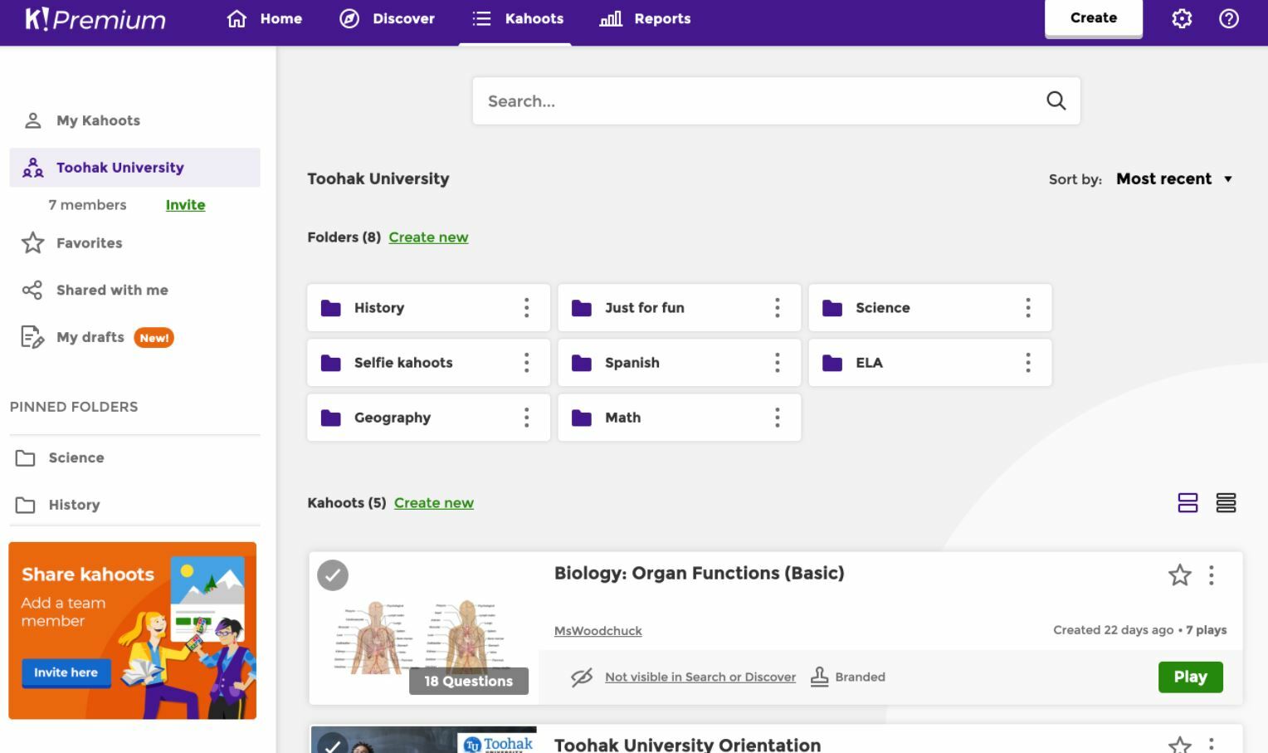The image size is (1268, 753).
Task: Switch kahoots to compact list view
Action: click(1226, 502)
